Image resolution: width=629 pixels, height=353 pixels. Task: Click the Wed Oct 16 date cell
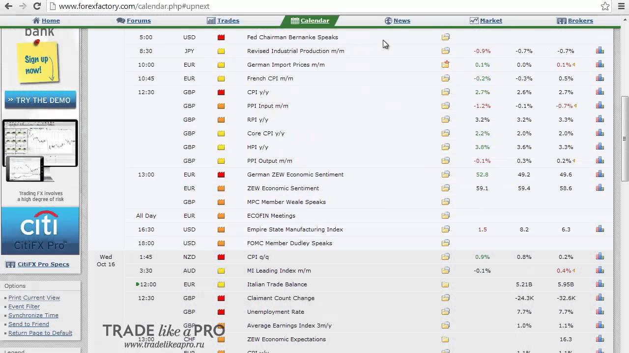pyautogui.click(x=106, y=260)
